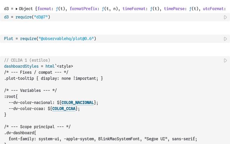Click the .plot-tooltip CSS rule line
The image size is (230, 144).
[53, 78]
